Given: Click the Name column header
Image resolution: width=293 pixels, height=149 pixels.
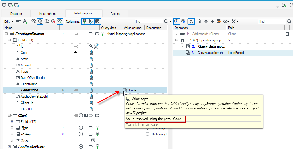Looking at the screenshot, I should (32, 28).
